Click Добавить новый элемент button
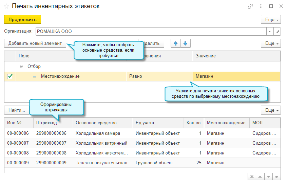The height and width of the screenshot is (183, 287). click(x=35, y=43)
